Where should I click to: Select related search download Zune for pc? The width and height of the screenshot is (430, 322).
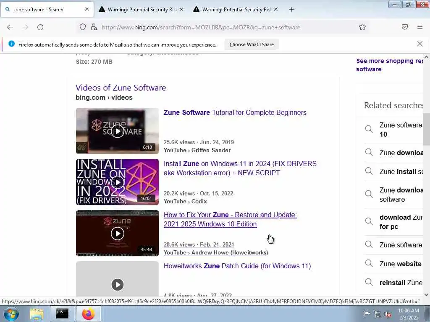coord(401,222)
